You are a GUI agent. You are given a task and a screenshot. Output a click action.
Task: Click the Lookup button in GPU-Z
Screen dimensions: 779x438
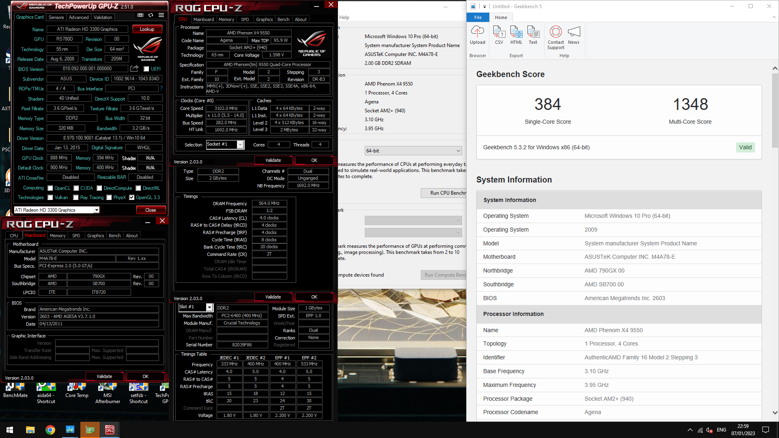pyautogui.click(x=147, y=29)
